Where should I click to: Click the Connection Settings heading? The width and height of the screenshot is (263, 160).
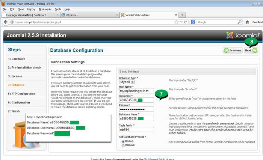pos(68,62)
